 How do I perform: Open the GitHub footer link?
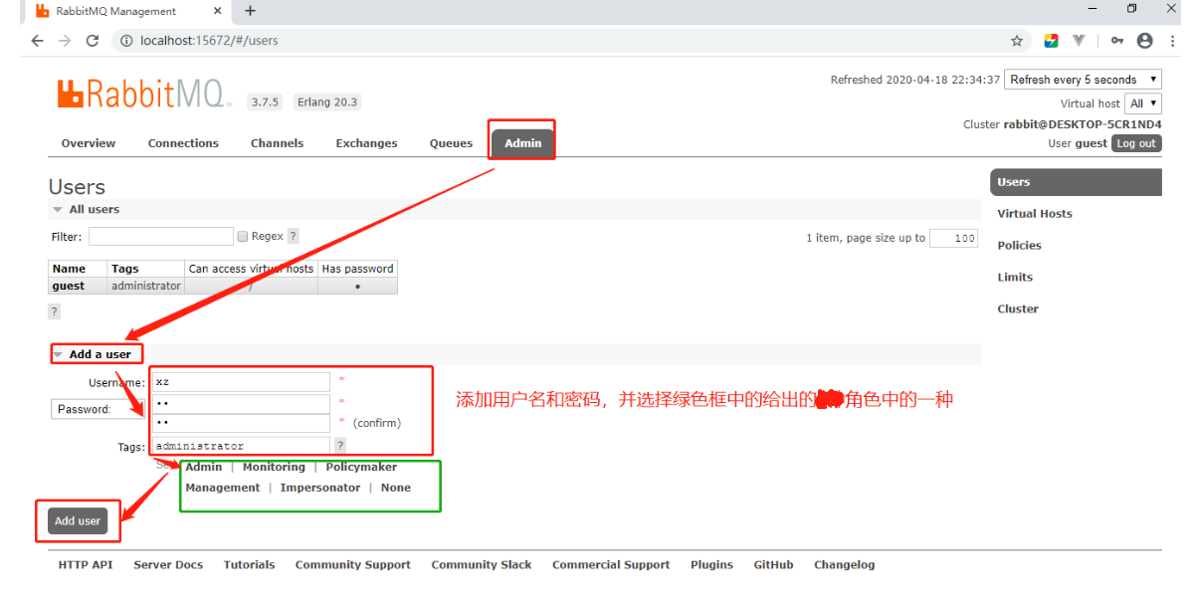[x=773, y=564]
